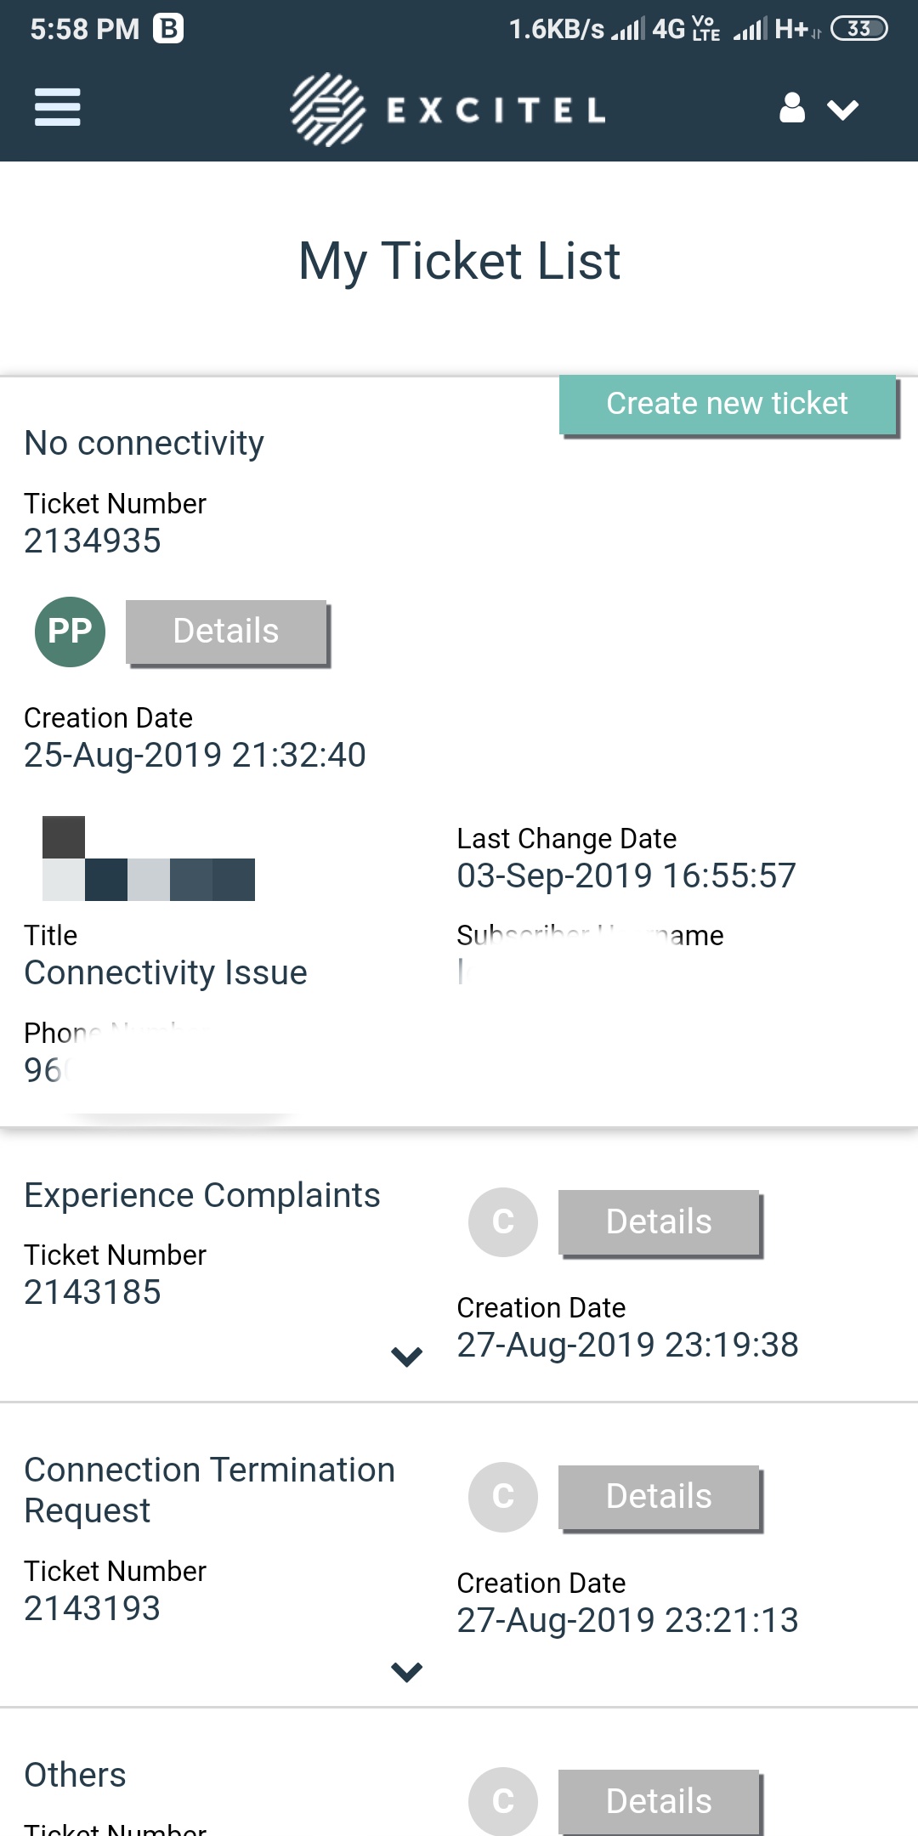Tap the C badge on Others ticket
The image size is (918, 1836).
[x=503, y=1800]
